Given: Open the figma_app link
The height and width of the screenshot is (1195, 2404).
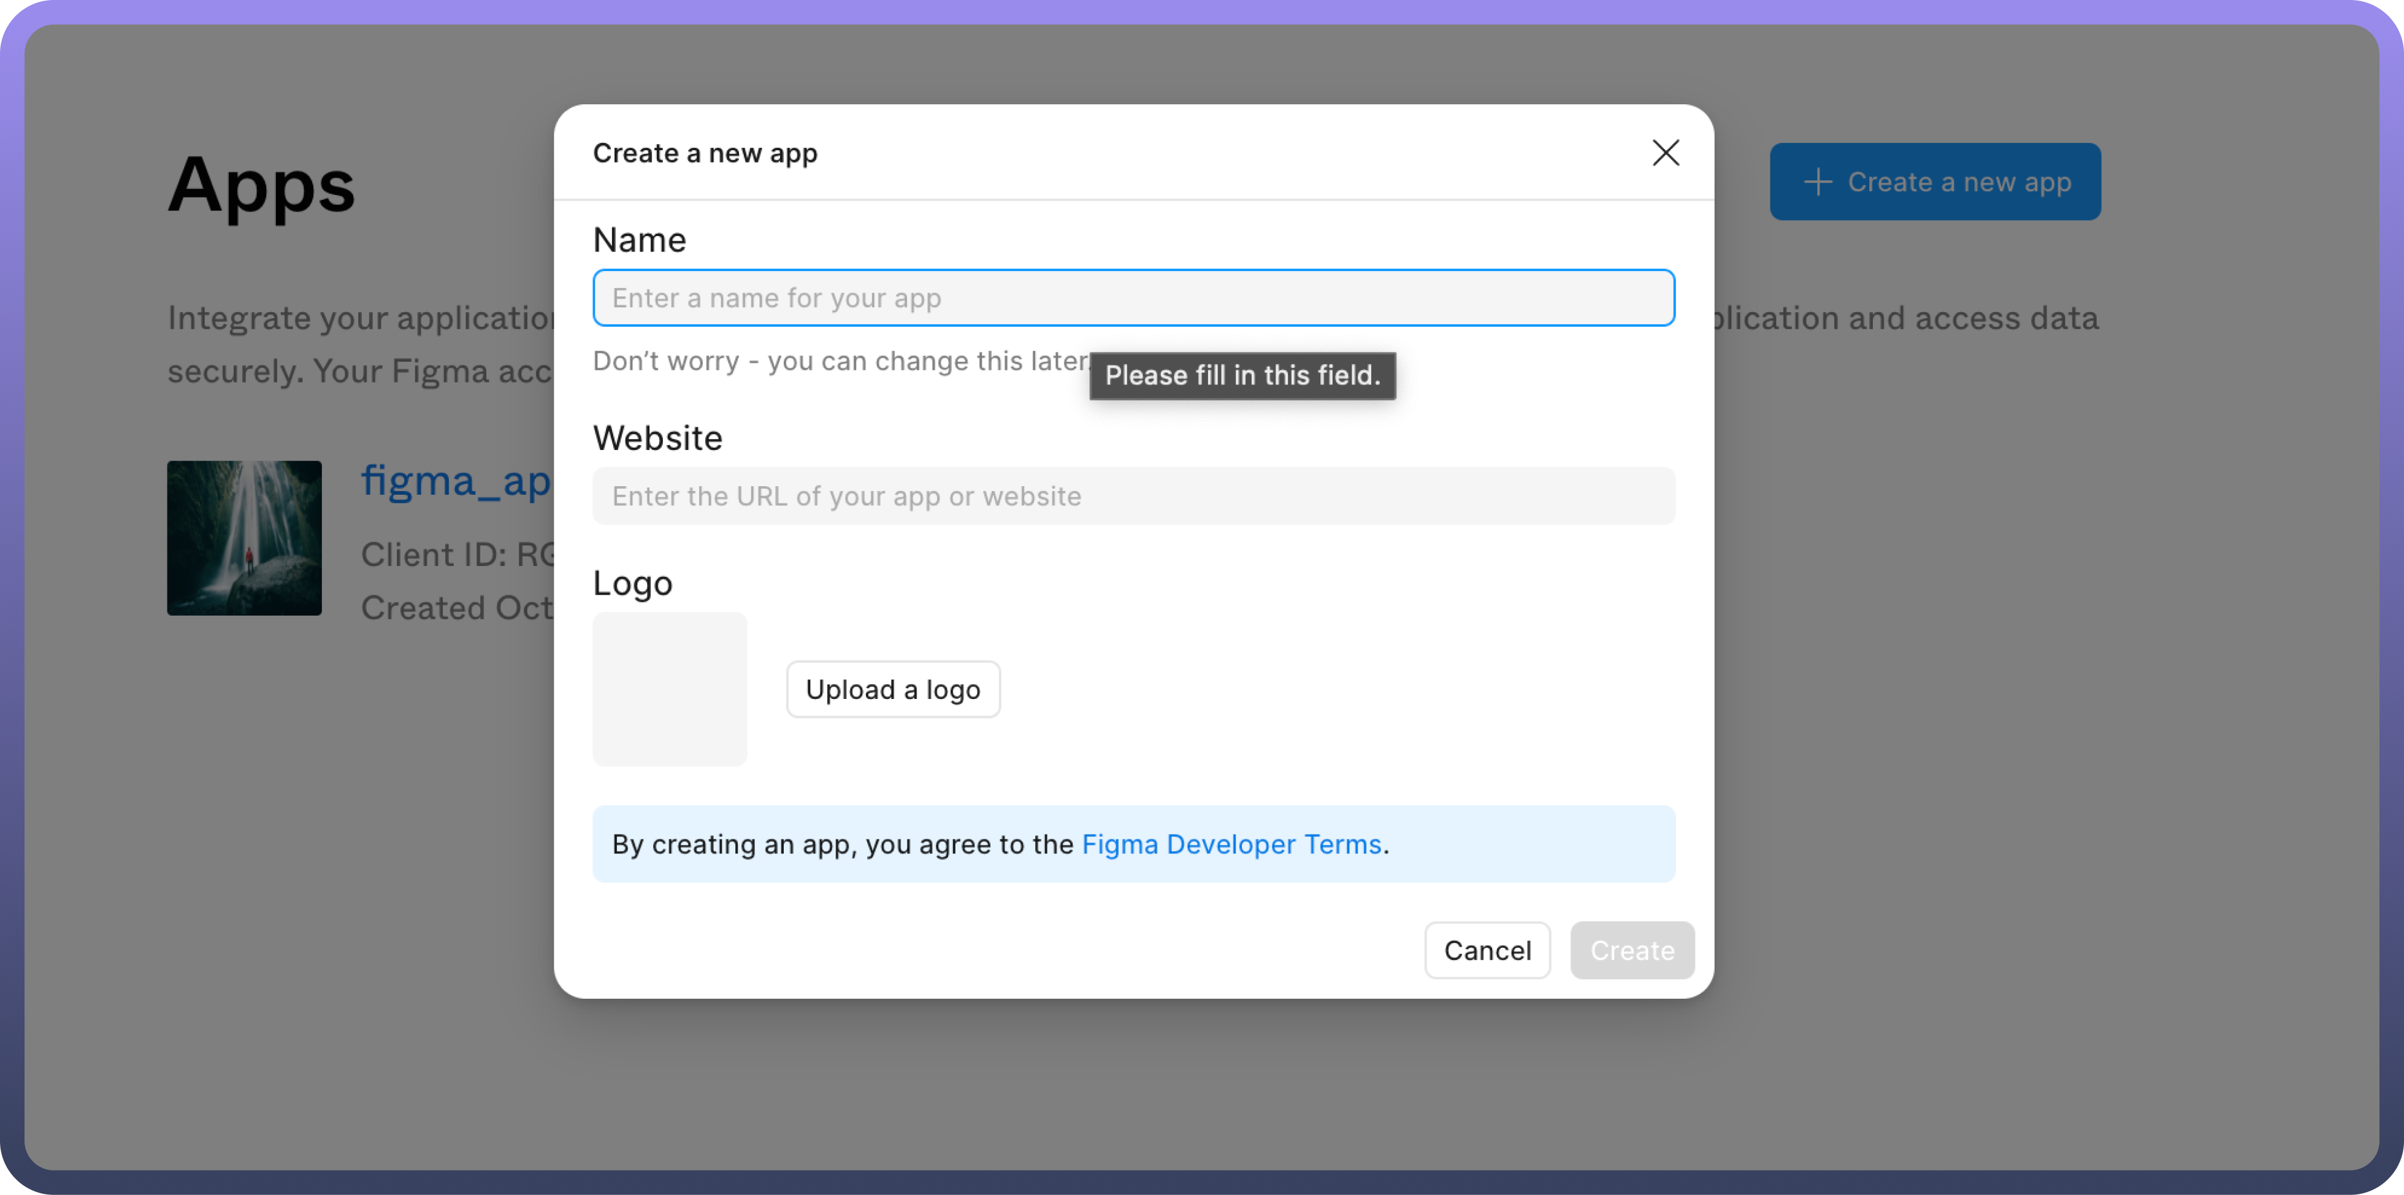Looking at the screenshot, I should tap(456, 481).
